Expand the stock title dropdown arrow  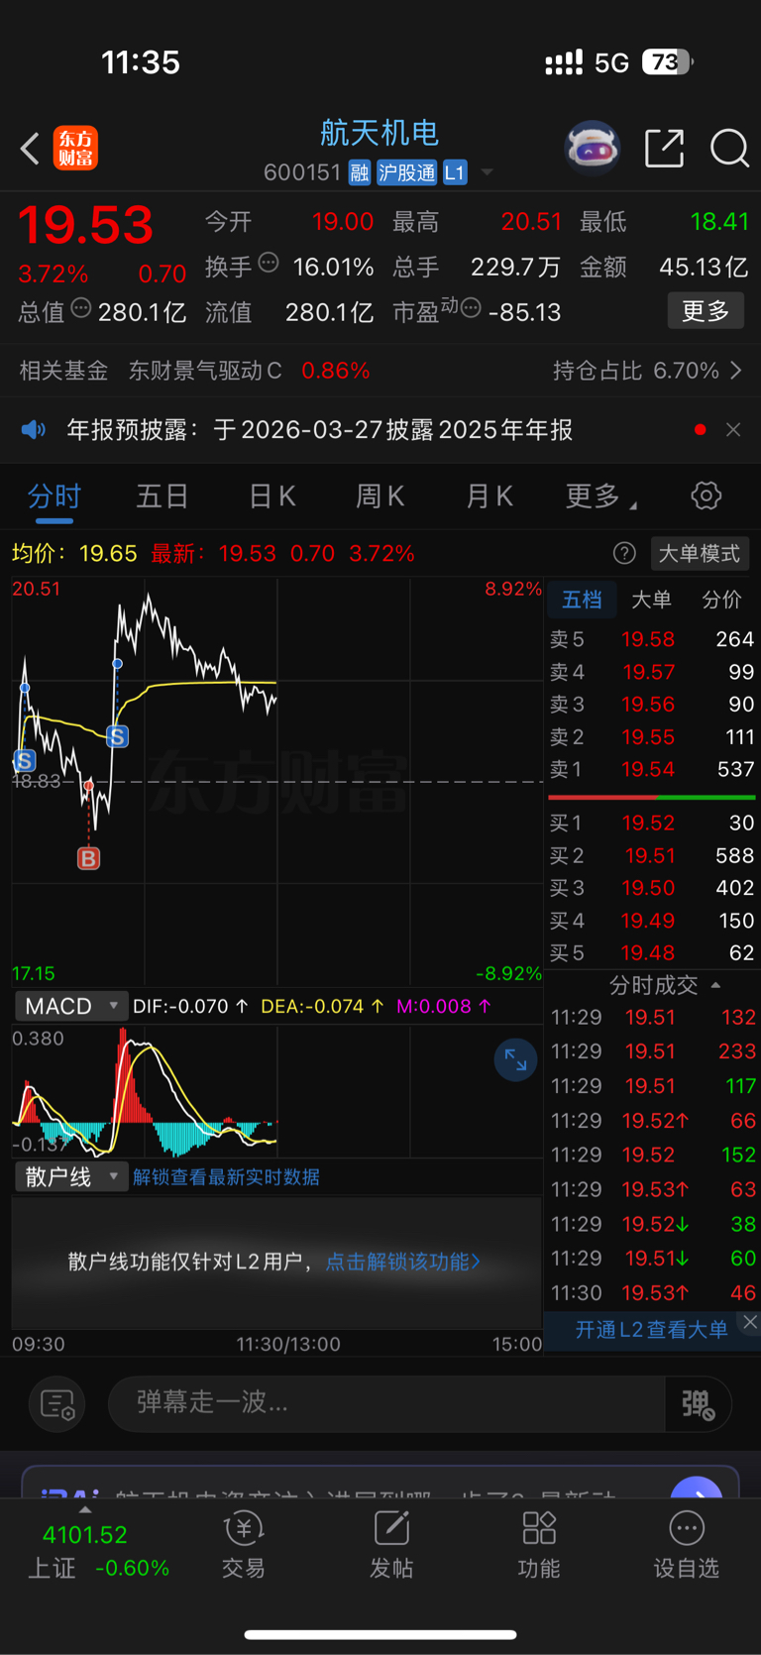[x=487, y=172]
